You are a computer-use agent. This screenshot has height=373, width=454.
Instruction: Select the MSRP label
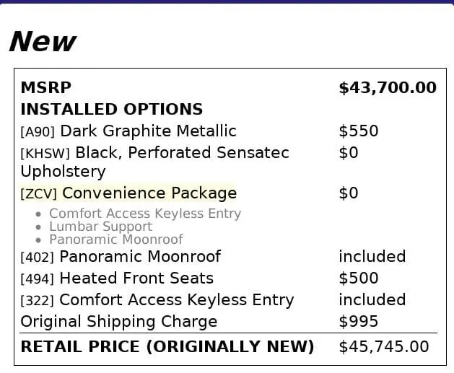(45, 88)
